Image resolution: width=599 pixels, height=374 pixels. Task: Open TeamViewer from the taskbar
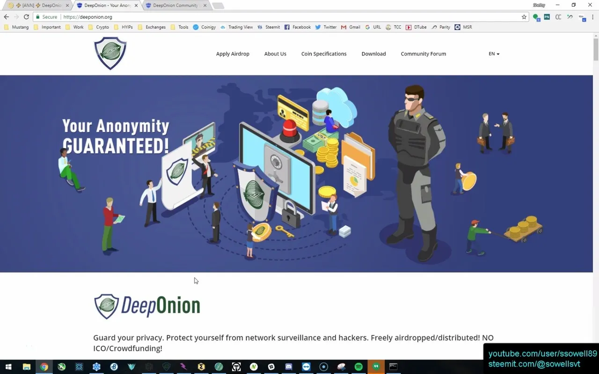pyautogui.click(x=306, y=367)
